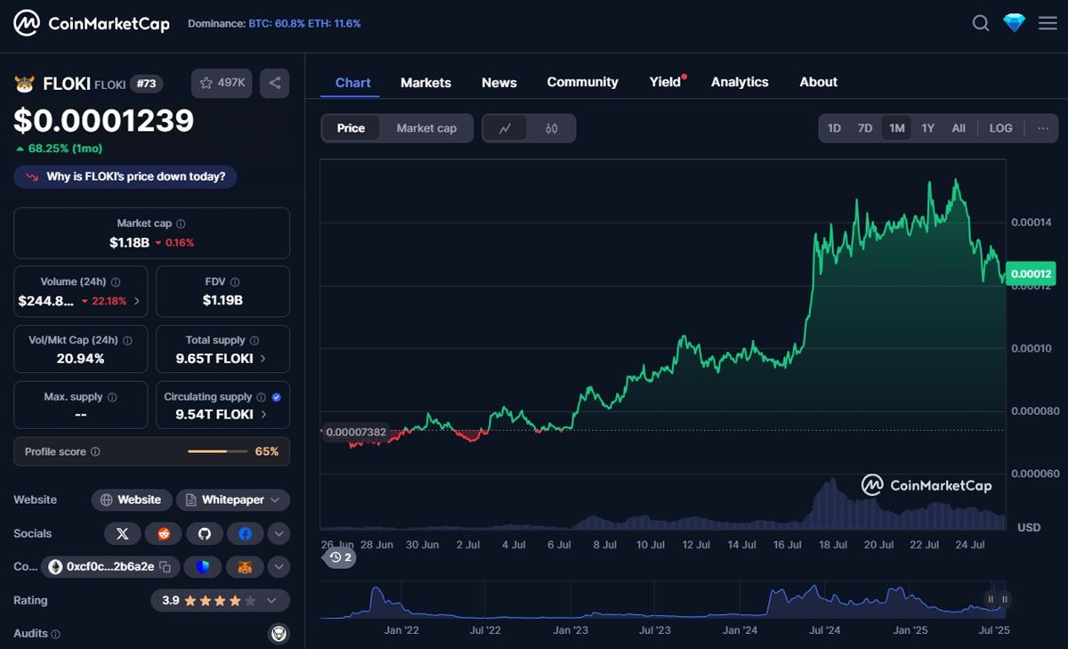Click the blue diamond rewards icon
The height and width of the screenshot is (649, 1068).
pos(1015,23)
